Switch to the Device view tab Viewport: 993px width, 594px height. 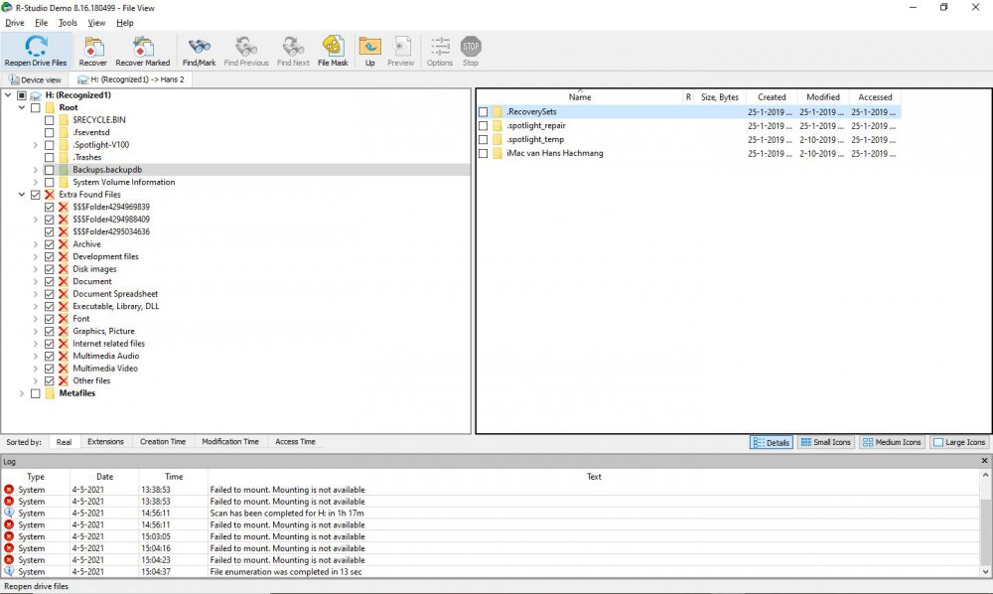(x=36, y=79)
